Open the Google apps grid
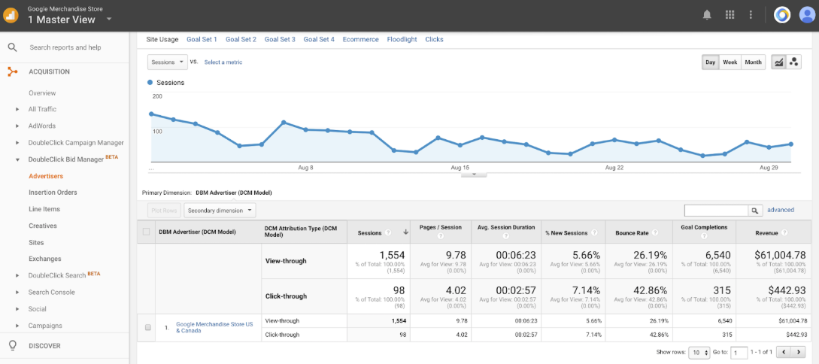Image resolution: width=819 pixels, height=364 pixels. tap(729, 15)
